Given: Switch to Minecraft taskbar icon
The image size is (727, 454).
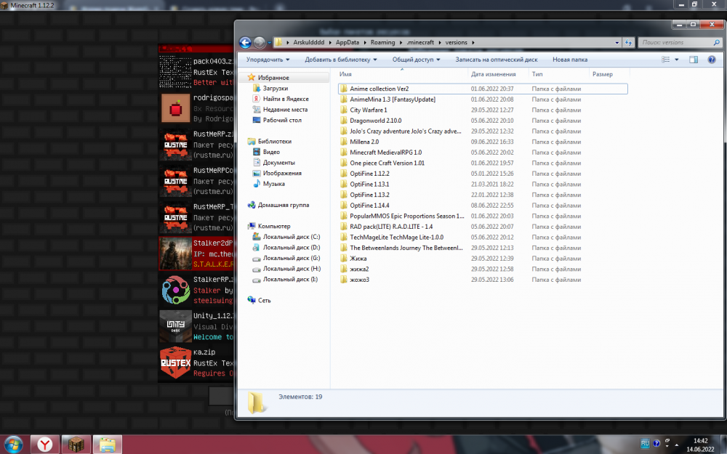Looking at the screenshot, I should (76, 445).
